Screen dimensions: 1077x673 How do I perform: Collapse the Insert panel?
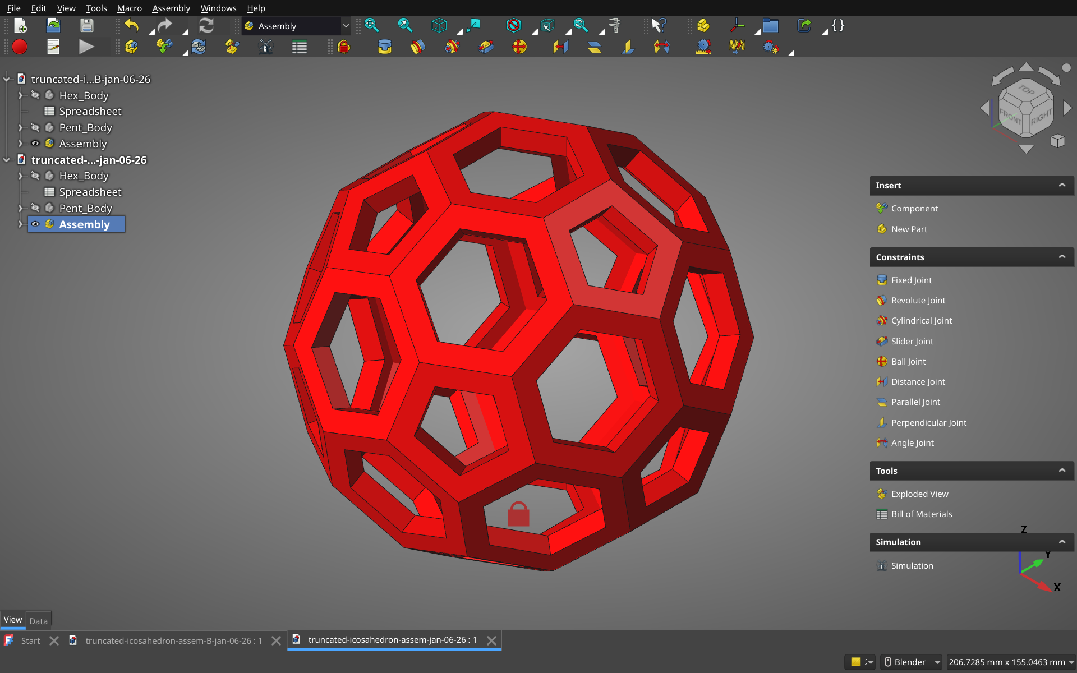pos(1062,185)
